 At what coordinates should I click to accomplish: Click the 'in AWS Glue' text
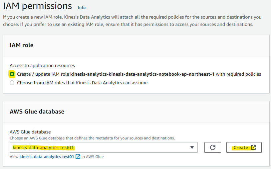click(93, 157)
